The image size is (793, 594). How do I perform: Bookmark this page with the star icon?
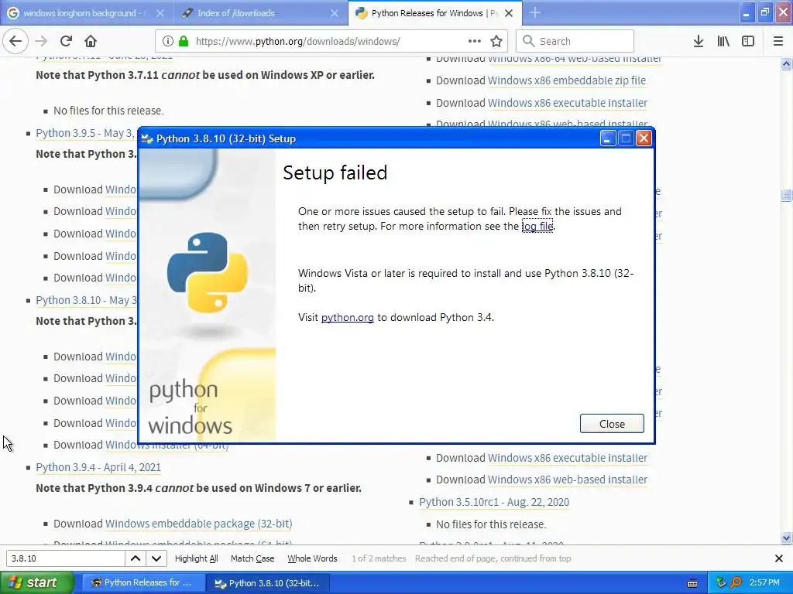click(496, 41)
